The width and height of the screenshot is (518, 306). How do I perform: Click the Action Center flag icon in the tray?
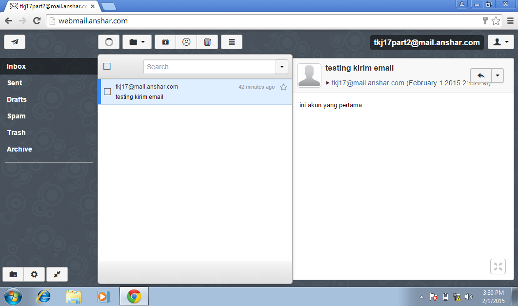[x=434, y=297]
